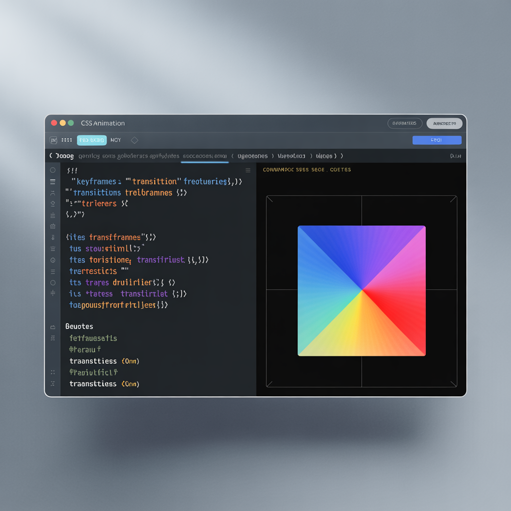Click the tray icon beside the Beuotes heading
This screenshot has width=511, height=511.
[52, 327]
